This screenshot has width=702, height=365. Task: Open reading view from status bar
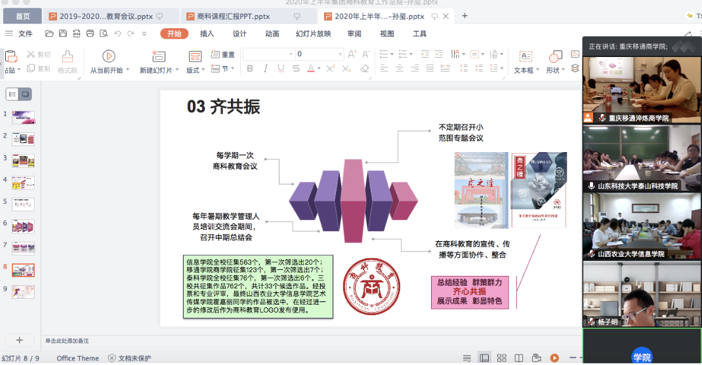[x=519, y=358]
